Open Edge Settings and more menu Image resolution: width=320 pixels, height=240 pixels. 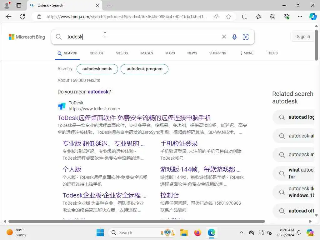(300, 17)
